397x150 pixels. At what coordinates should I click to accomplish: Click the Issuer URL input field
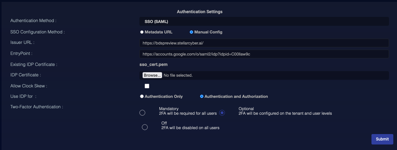(264, 43)
